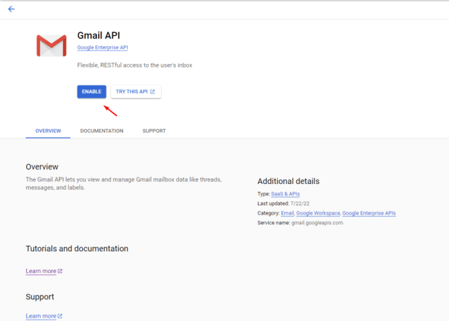Click the Additional details heading

(x=289, y=181)
